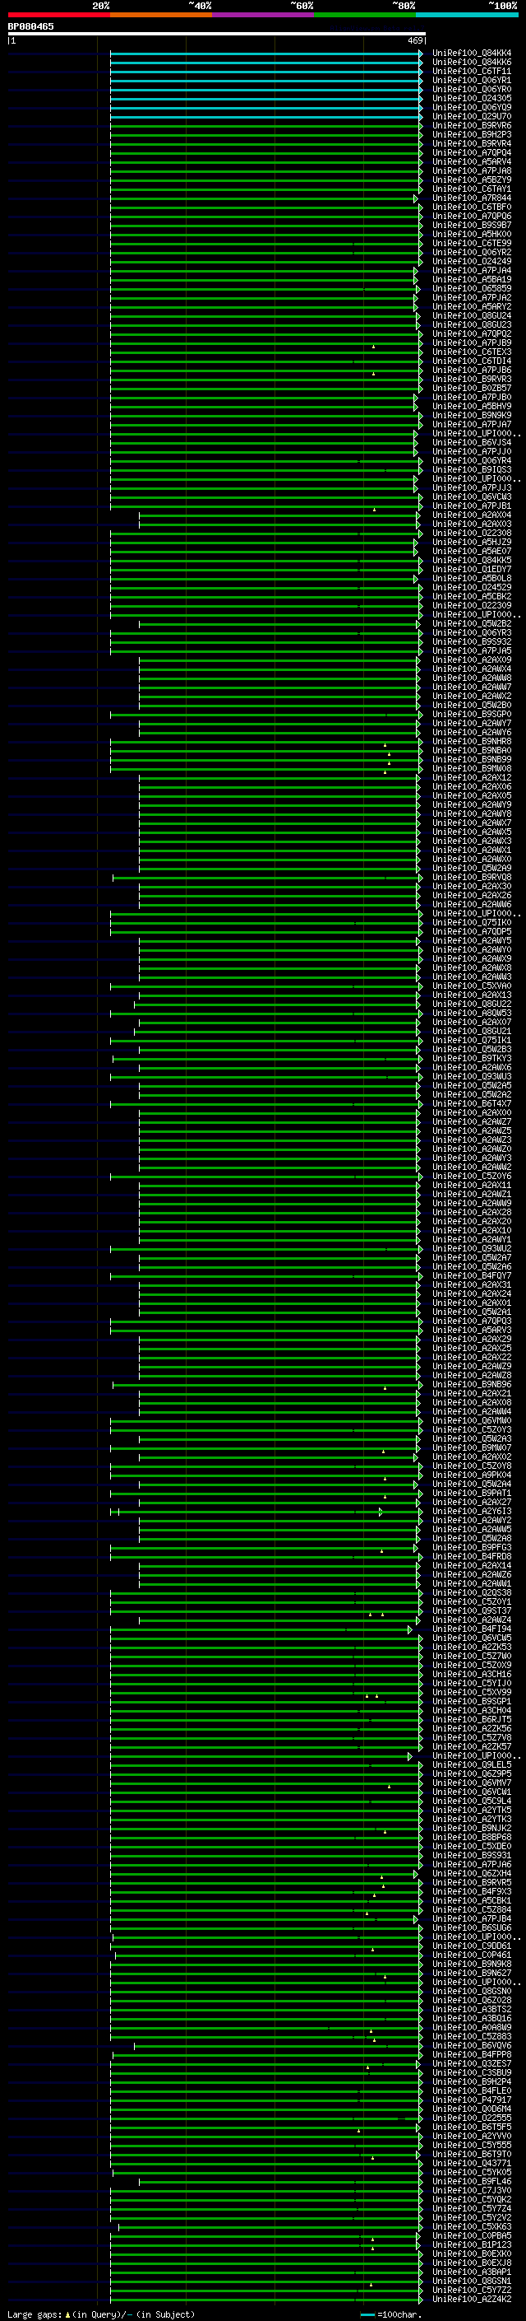Open last hit UniRef100_A2Z4K2
The height and width of the screenshot is (2321, 526).
pos(472,2300)
